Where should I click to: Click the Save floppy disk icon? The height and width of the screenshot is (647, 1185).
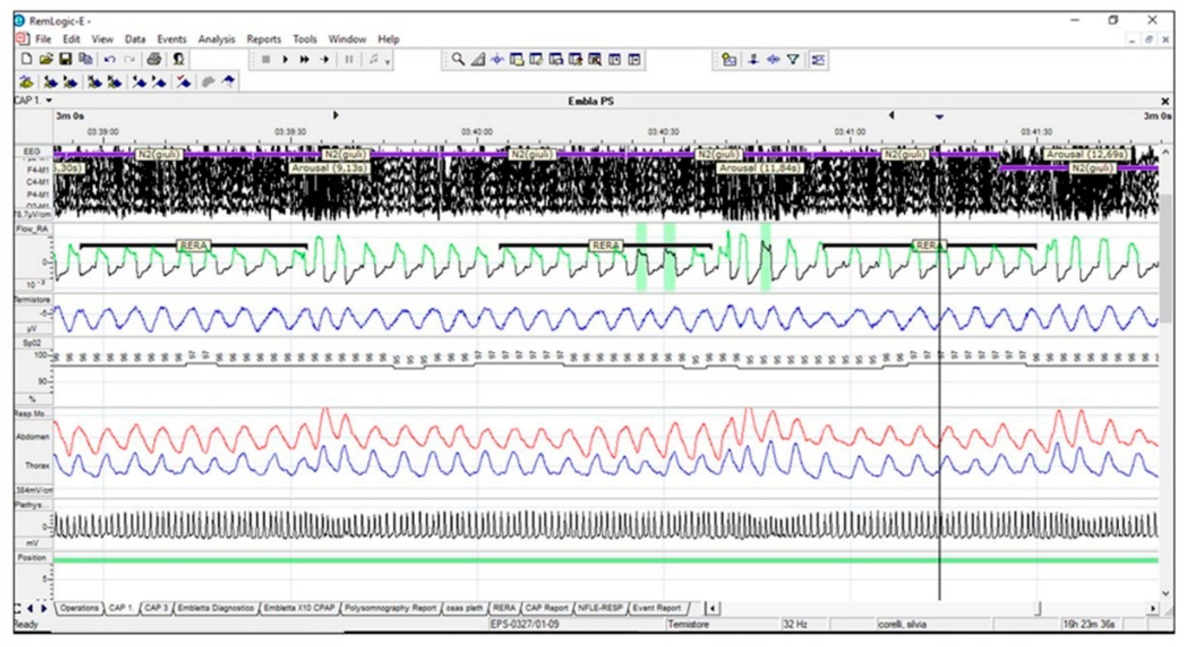pos(66,59)
